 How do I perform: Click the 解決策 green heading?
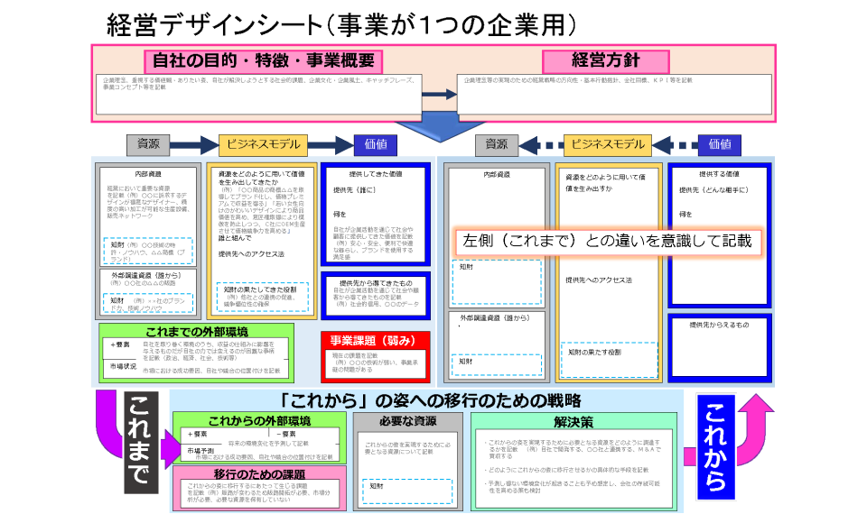pos(573,422)
